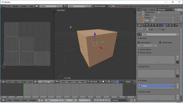Click the Camera icon in outliner
The height and width of the screenshot is (103, 183).
[x=143, y=17]
